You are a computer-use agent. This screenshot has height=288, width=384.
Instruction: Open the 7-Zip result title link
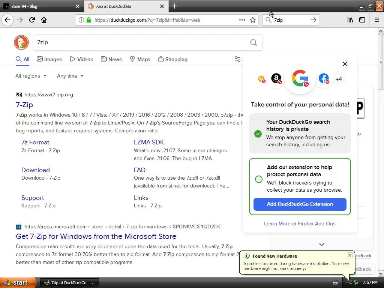click(24, 105)
